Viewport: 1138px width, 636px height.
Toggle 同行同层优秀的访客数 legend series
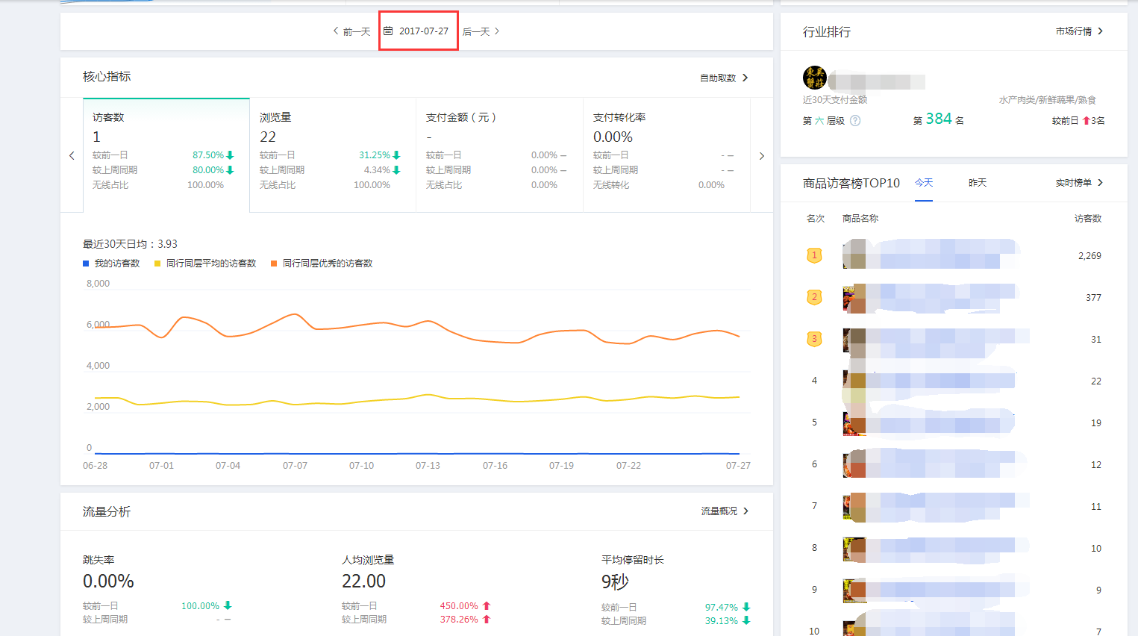pos(322,264)
